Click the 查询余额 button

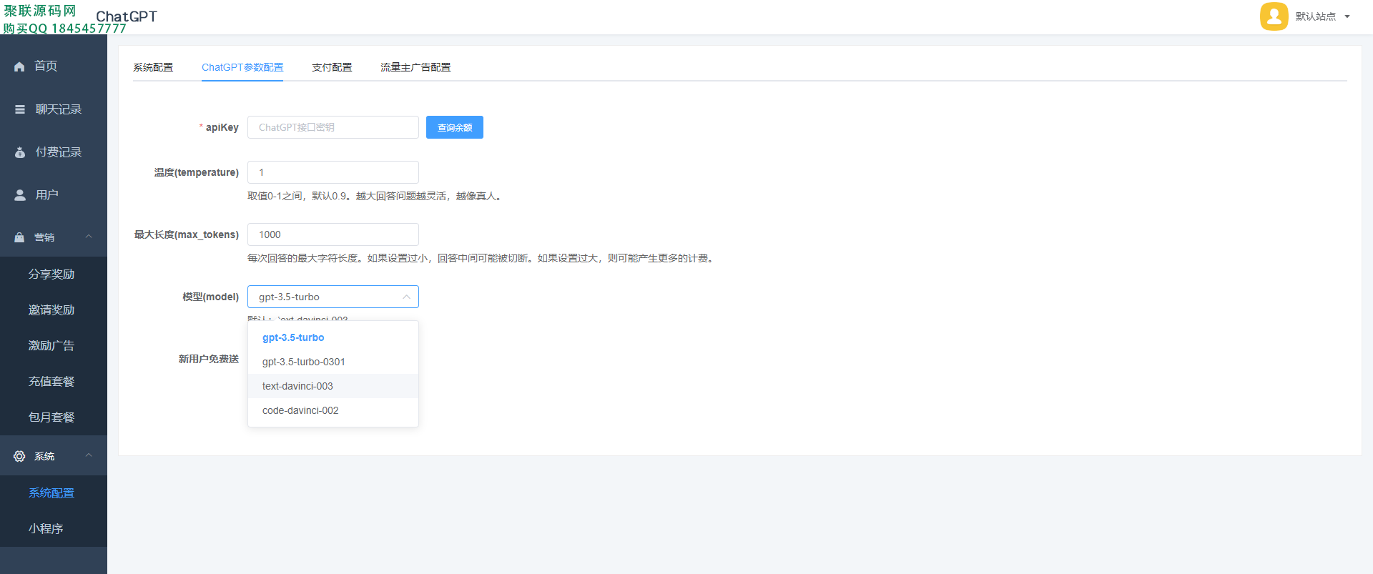(455, 127)
